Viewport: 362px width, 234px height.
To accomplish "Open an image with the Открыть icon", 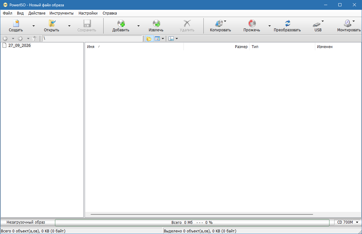I will pyautogui.click(x=52, y=23).
